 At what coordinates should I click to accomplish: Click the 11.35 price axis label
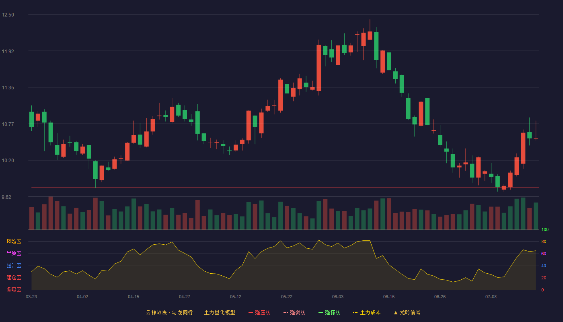(8, 88)
